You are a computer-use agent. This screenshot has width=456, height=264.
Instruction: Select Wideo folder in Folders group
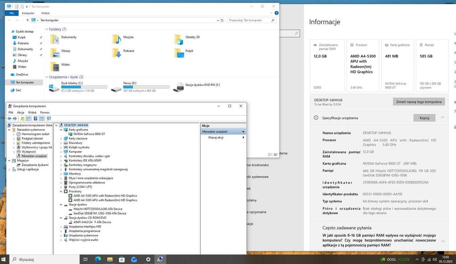tap(60, 66)
